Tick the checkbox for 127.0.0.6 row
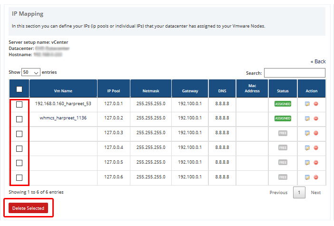 click(19, 177)
